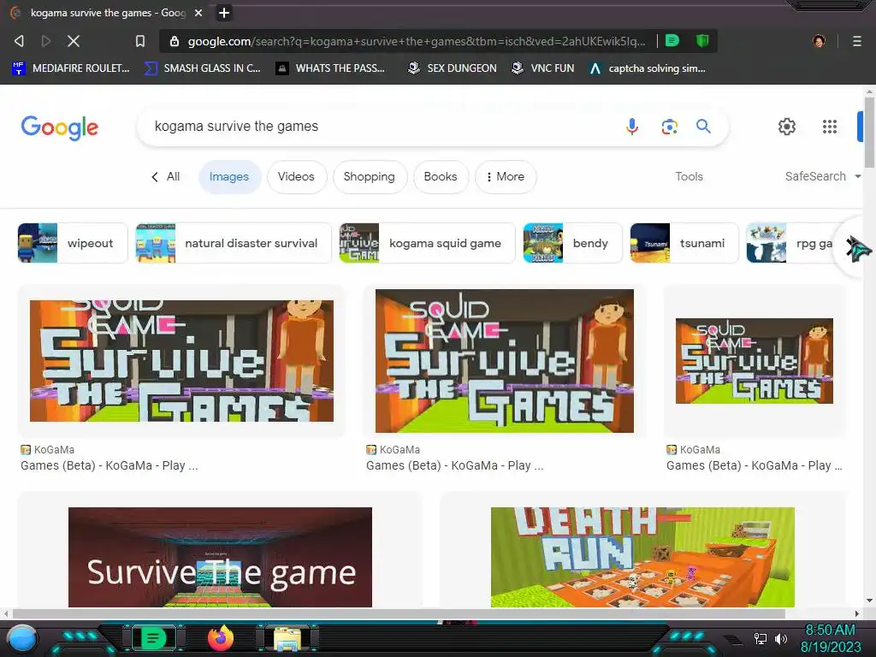
Task: Switch to the Books tab
Action: (441, 177)
